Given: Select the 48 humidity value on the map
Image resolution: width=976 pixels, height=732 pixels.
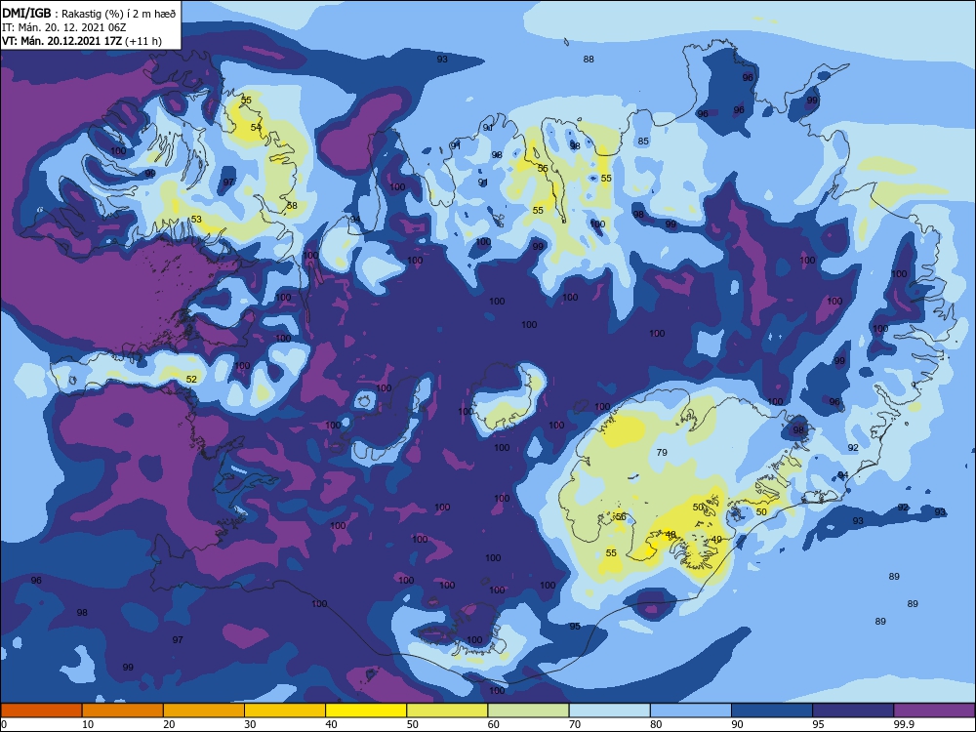Looking at the screenshot, I should tap(671, 535).
